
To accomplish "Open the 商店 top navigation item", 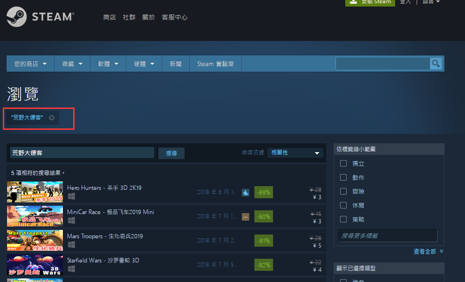I will click(x=109, y=18).
